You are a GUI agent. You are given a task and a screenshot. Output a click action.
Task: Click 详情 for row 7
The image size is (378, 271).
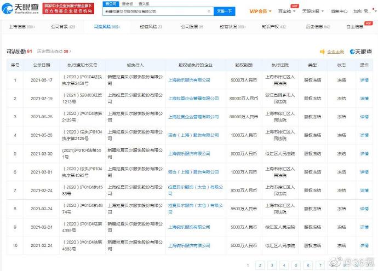click(x=364, y=191)
